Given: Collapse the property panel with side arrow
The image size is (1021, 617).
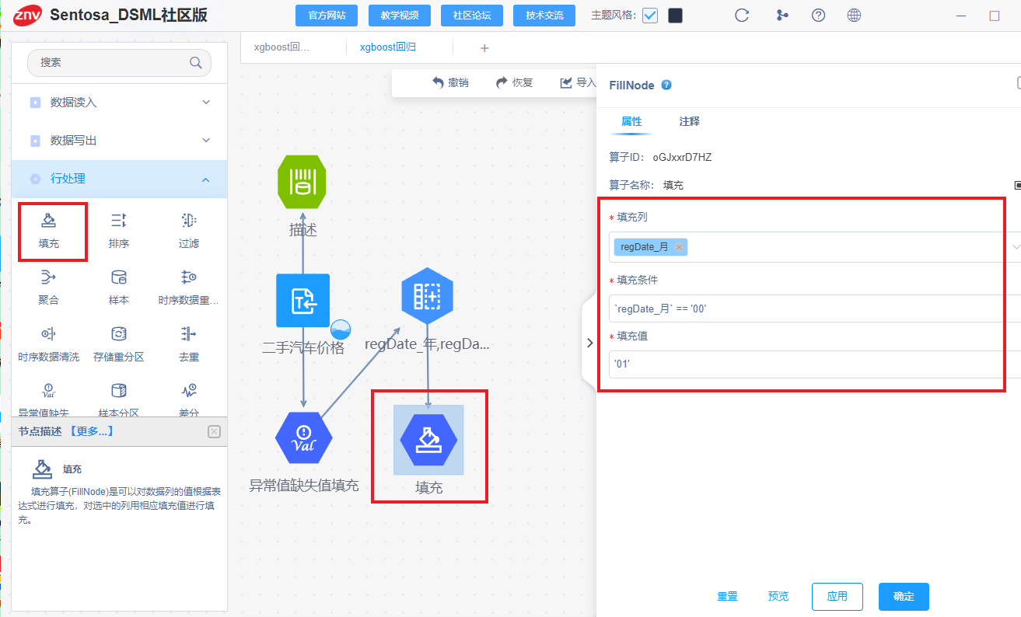Looking at the screenshot, I should coord(589,343).
